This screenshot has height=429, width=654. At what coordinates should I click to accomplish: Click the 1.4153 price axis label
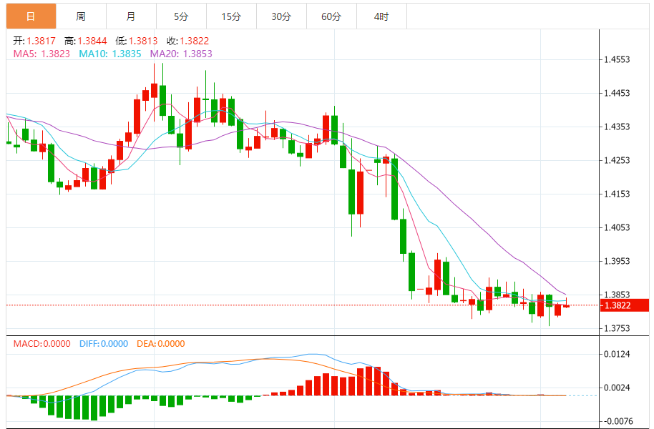(x=617, y=194)
